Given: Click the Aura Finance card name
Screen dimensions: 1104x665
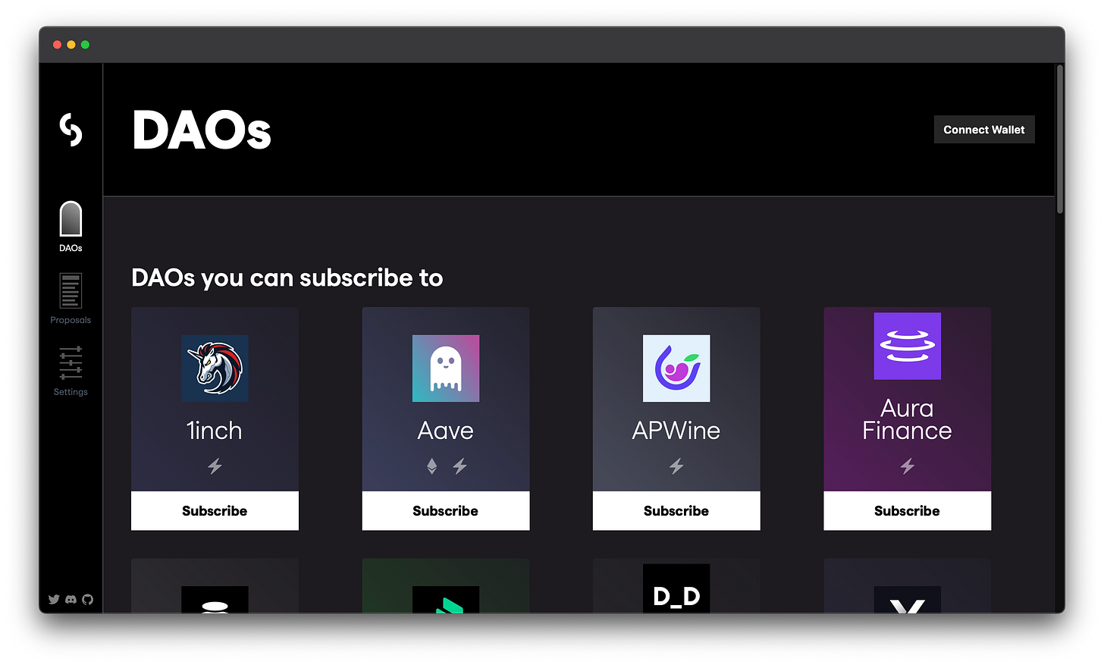Looking at the screenshot, I should (x=907, y=419).
